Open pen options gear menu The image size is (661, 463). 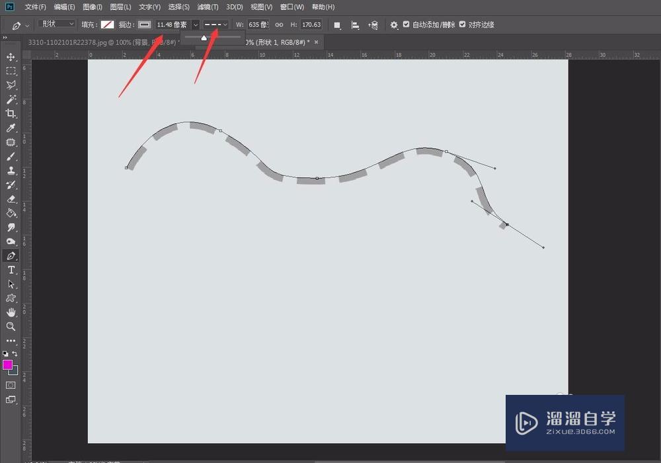tap(394, 25)
